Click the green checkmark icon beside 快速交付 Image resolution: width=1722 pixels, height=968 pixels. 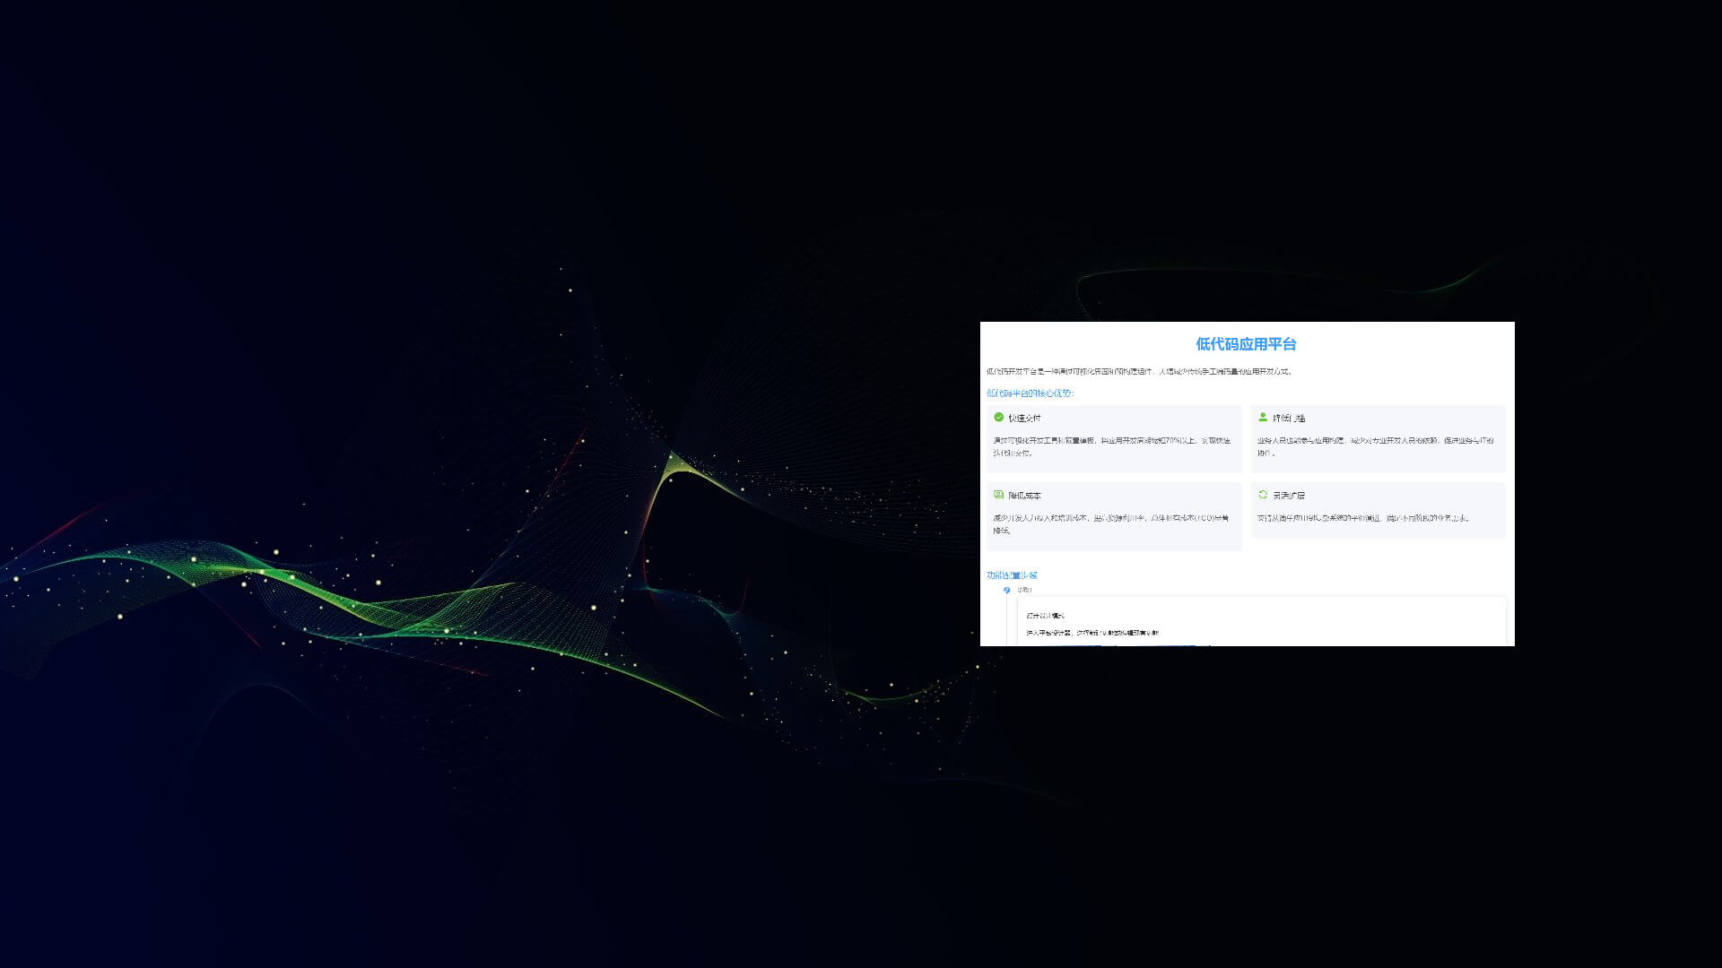coord(998,416)
